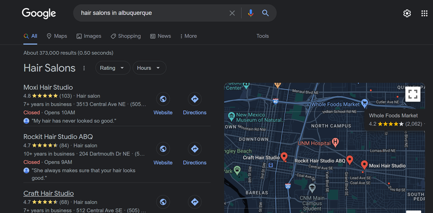The image size is (433, 213).
Task: Click the Website label for Rockit Hair Studio ABQ
Action: click(163, 163)
